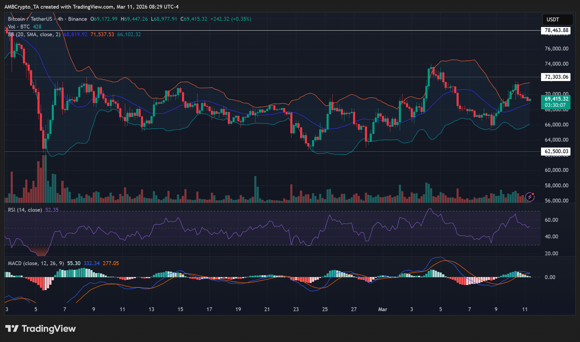Image resolution: width=580 pixels, height=342 pixels.
Task: Select the MACD (close, 12, 26, 9) label
Action: (36, 263)
